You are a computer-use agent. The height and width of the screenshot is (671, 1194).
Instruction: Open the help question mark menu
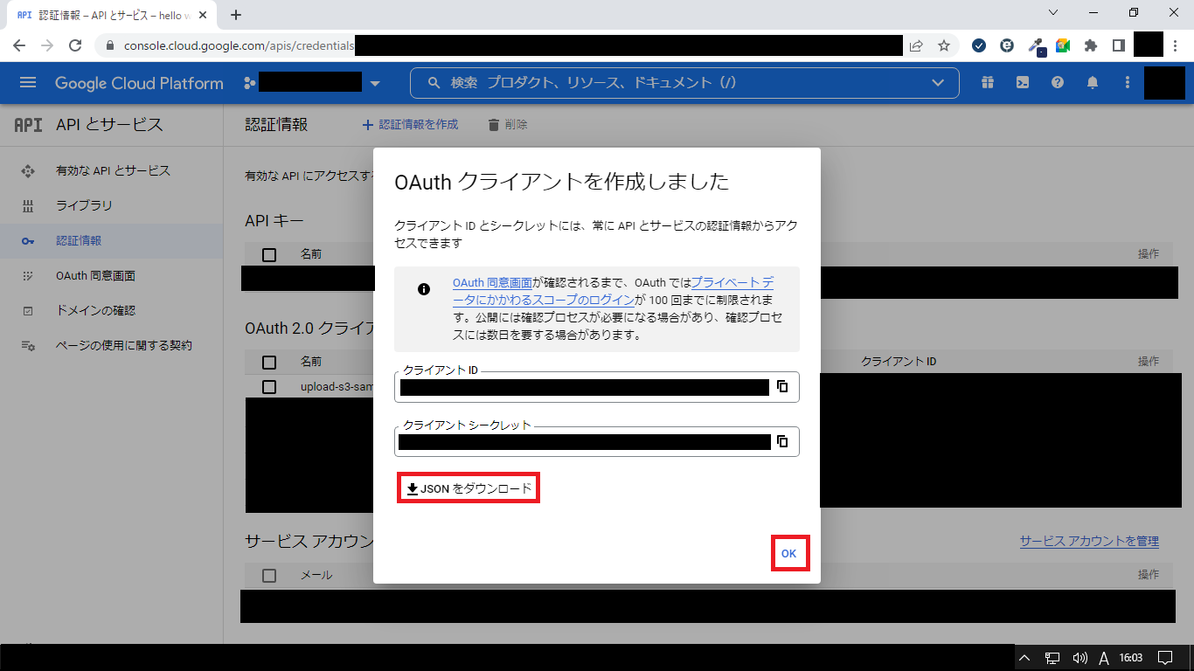1057,83
